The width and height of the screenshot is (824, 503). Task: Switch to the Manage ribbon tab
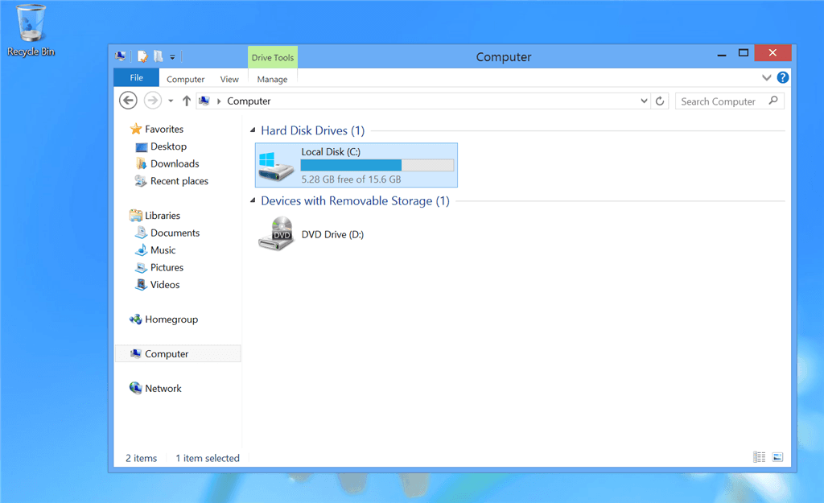[x=272, y=79]
